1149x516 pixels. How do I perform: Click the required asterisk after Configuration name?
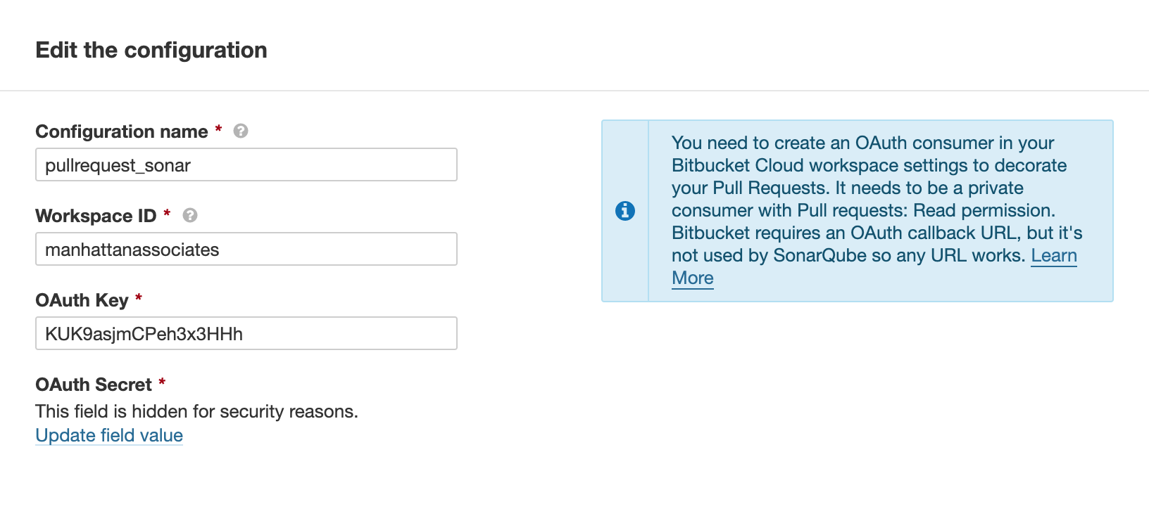[218, 129]
